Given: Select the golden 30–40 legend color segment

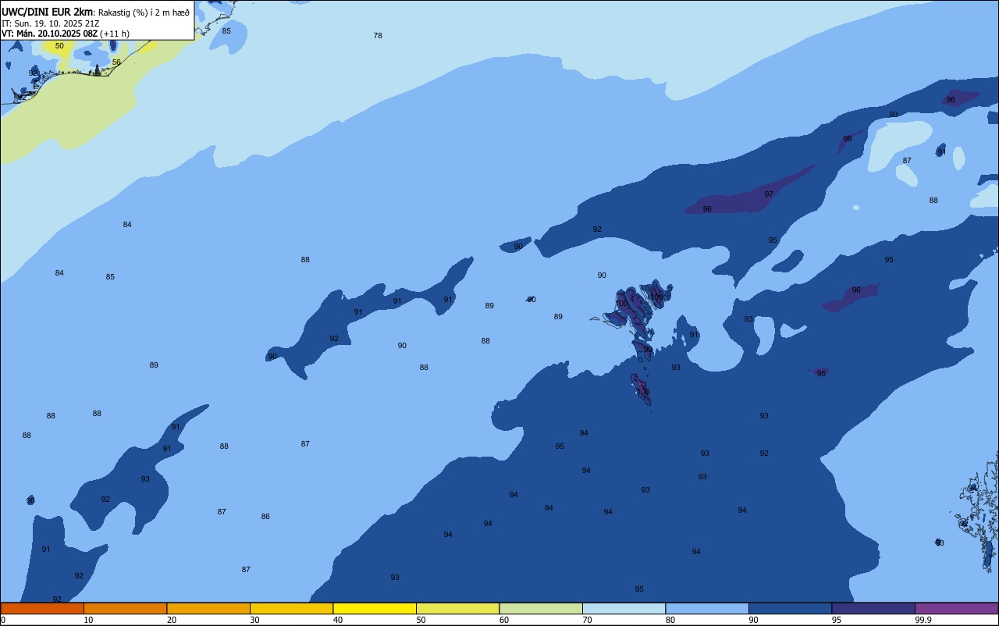Looking at the screenshot, I should click(291, 608).
